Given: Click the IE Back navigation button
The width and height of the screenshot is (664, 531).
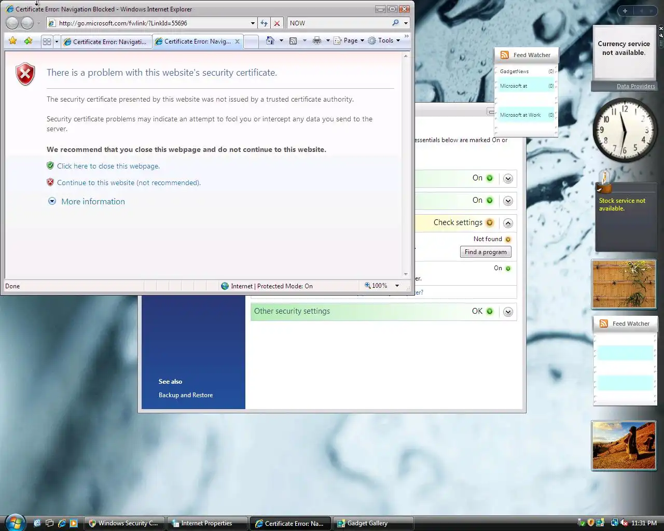Looking at the screenshot, I should (x=12, y=23).
